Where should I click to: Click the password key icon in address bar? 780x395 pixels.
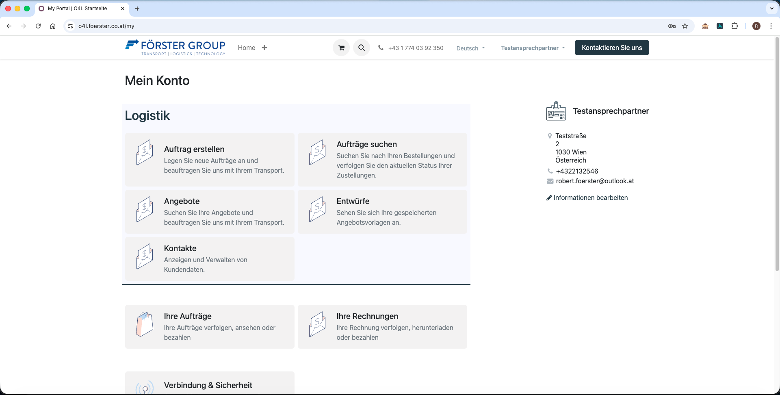click(672, 26)
